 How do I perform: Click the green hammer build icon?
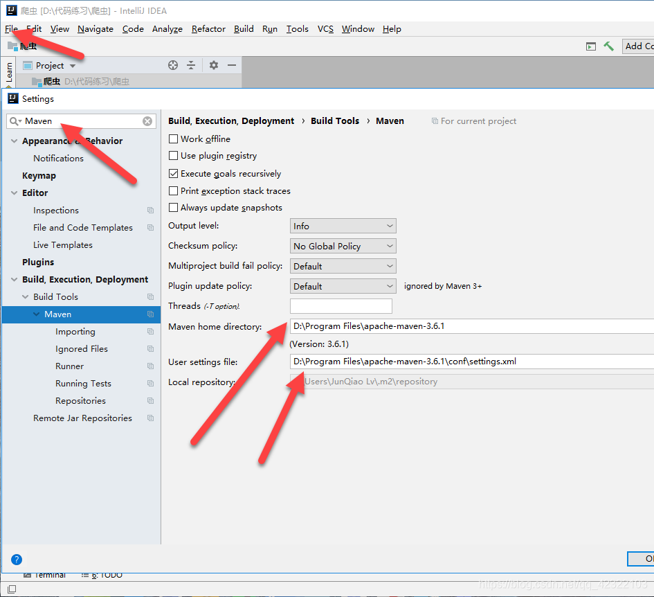pos(608,46)
